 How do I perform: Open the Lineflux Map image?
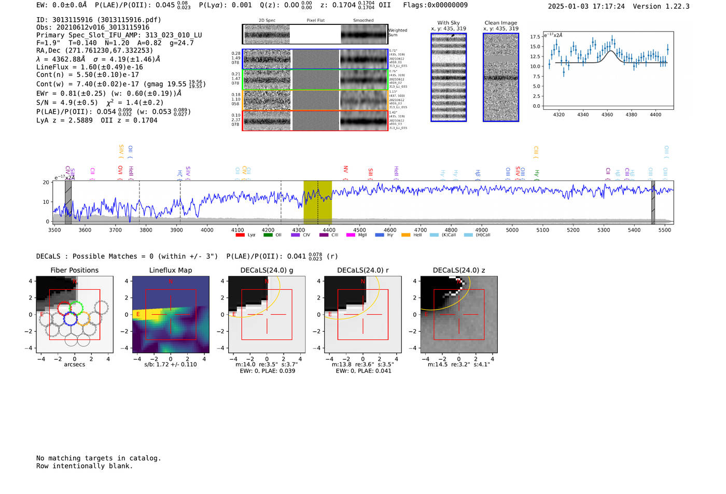[x=171, y=315]
